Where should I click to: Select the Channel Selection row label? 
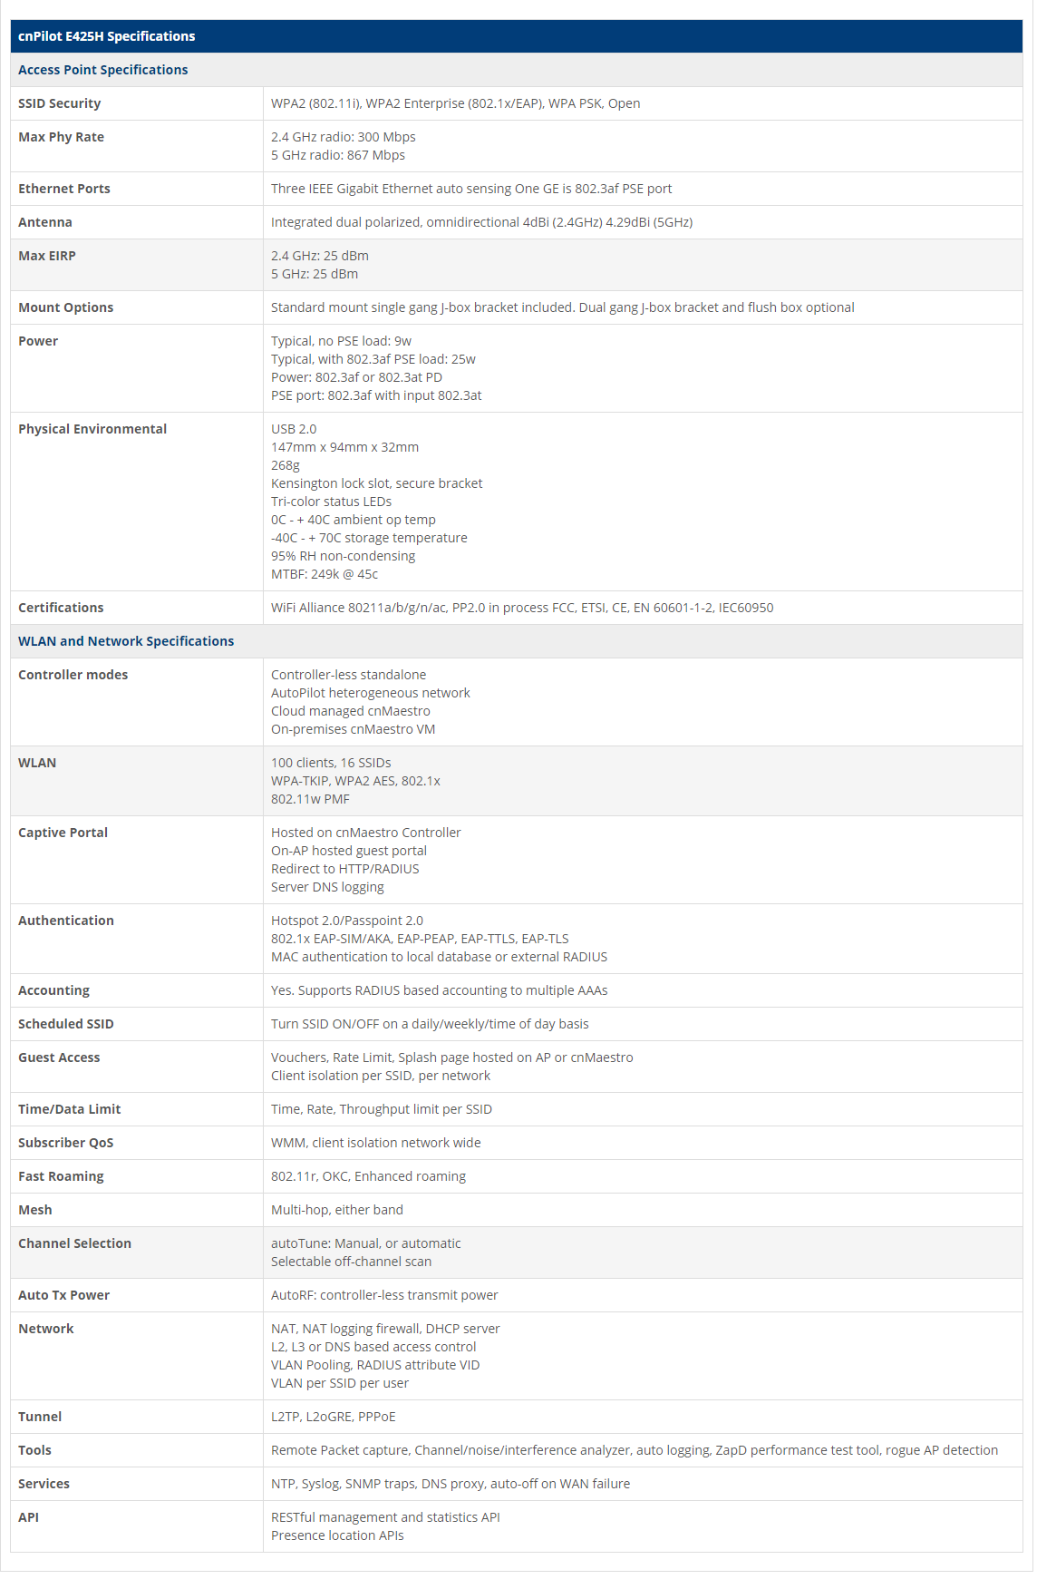[x=75, y=1243]
